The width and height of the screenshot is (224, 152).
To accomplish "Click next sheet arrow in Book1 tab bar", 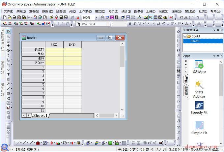I will (29, 115).
